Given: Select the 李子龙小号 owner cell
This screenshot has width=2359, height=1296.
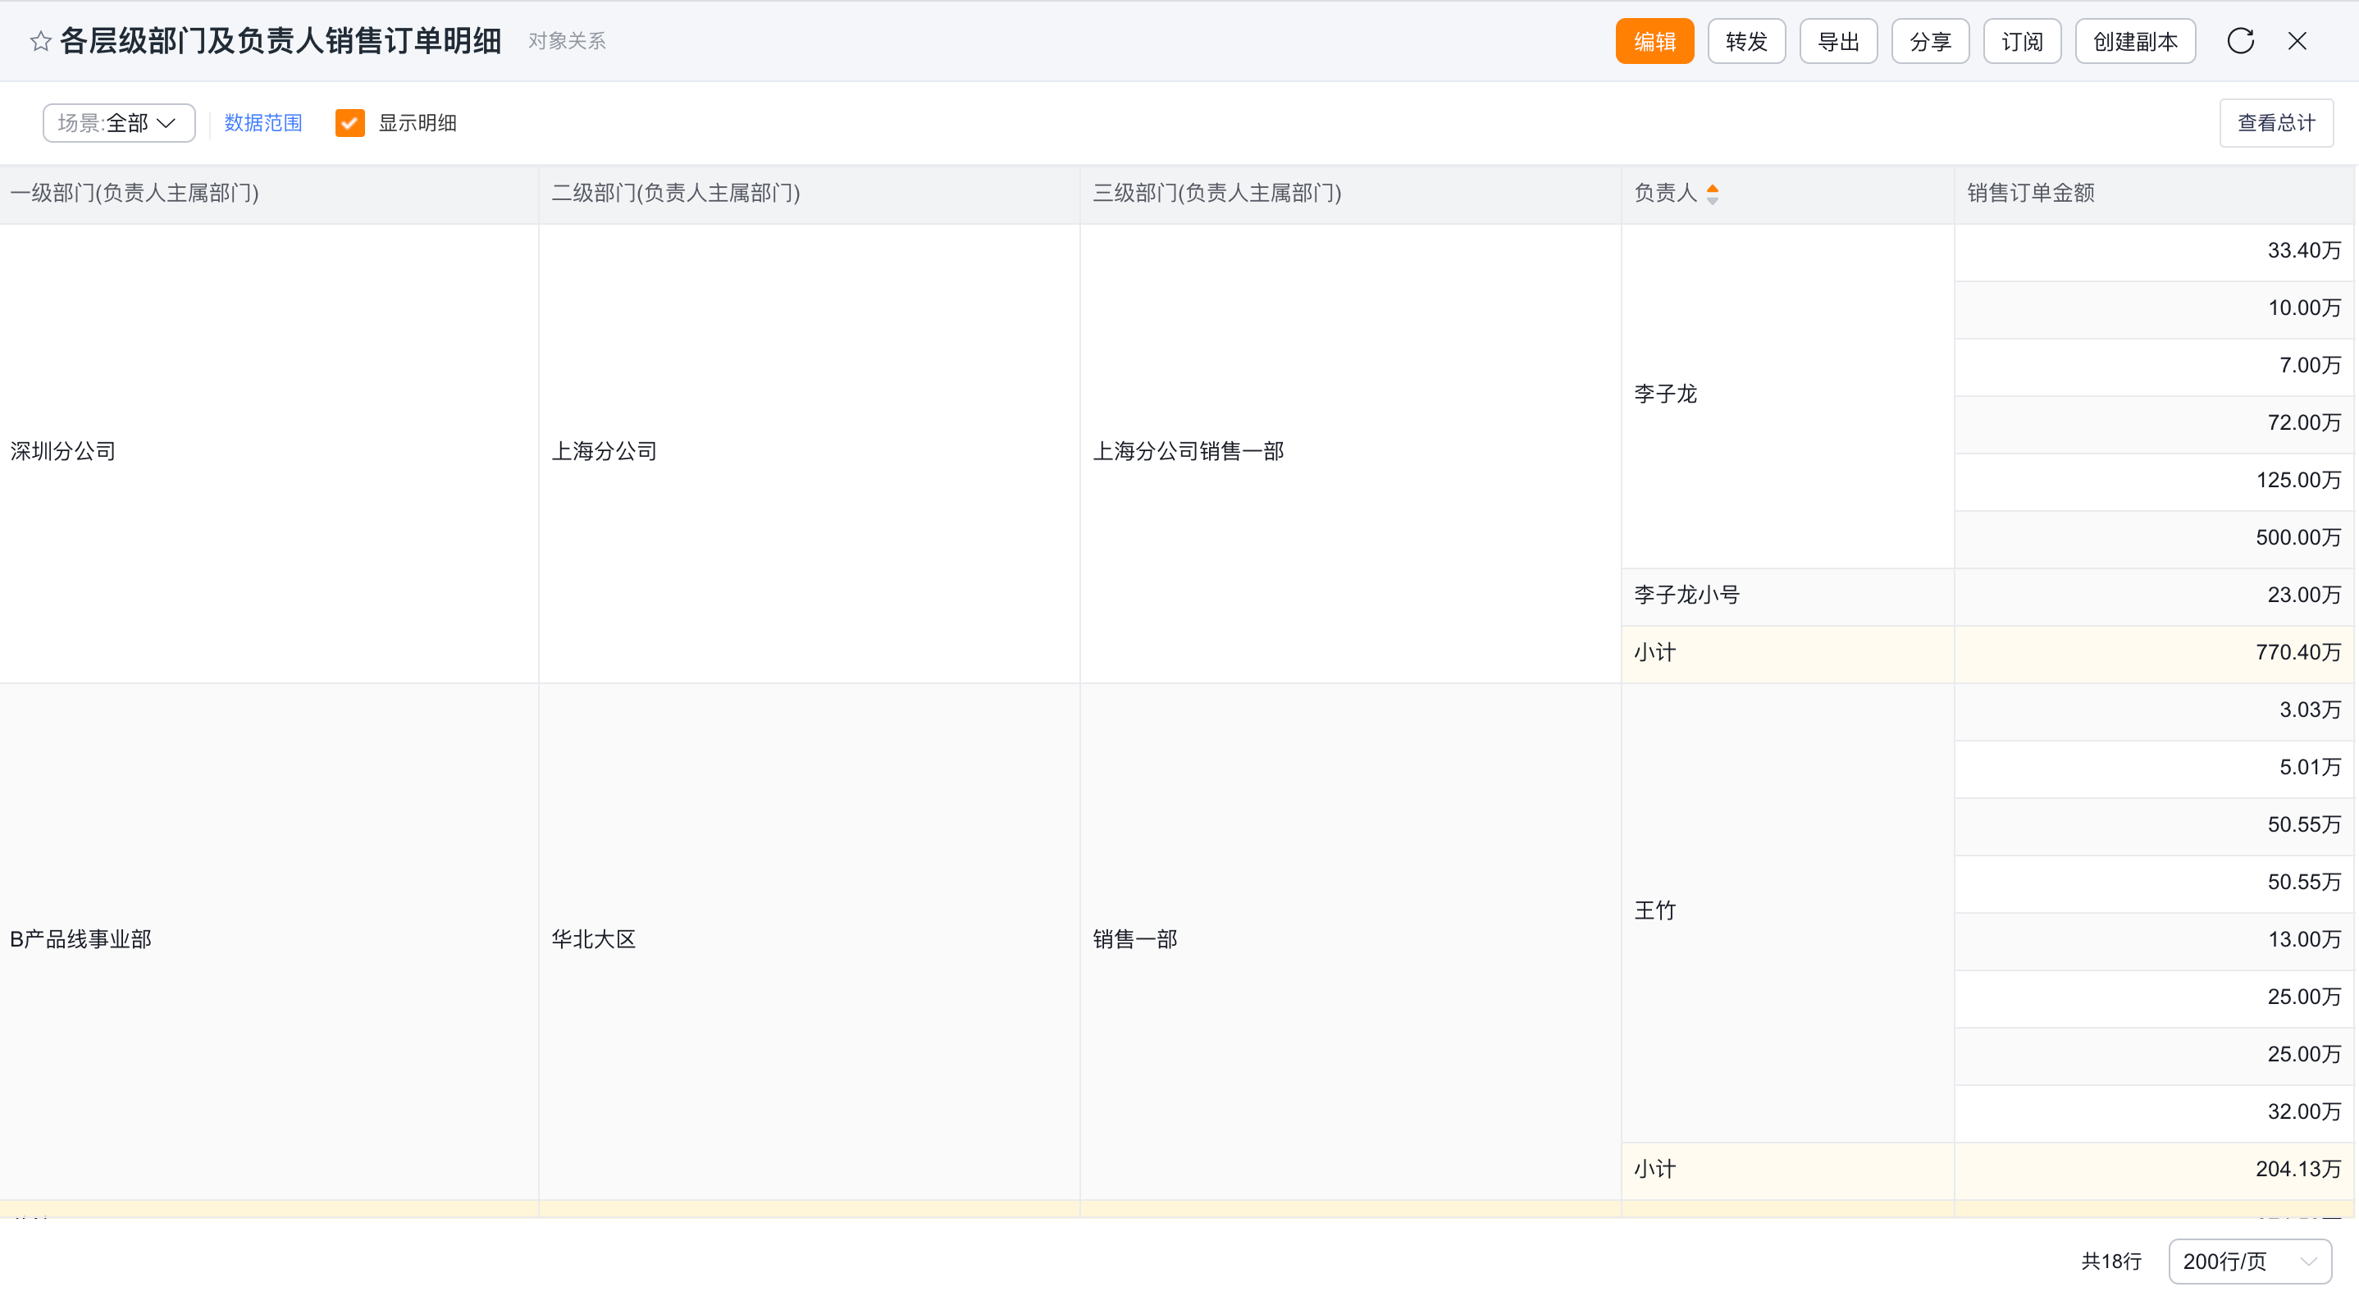Looking at the screenshot, I should click(x=1787, y=596).
